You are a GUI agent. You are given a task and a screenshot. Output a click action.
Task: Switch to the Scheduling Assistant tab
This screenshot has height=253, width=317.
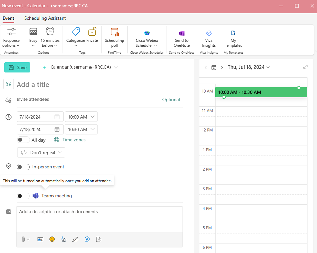point(45,18)
